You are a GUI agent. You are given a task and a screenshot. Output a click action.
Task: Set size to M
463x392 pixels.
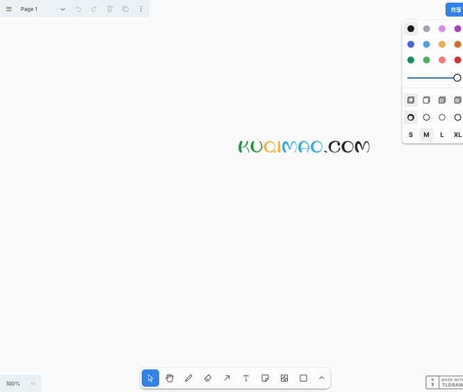point(426,135)
